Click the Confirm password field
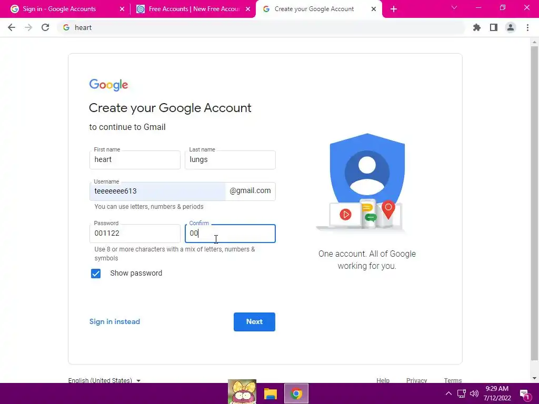 [x=230, y=234]
